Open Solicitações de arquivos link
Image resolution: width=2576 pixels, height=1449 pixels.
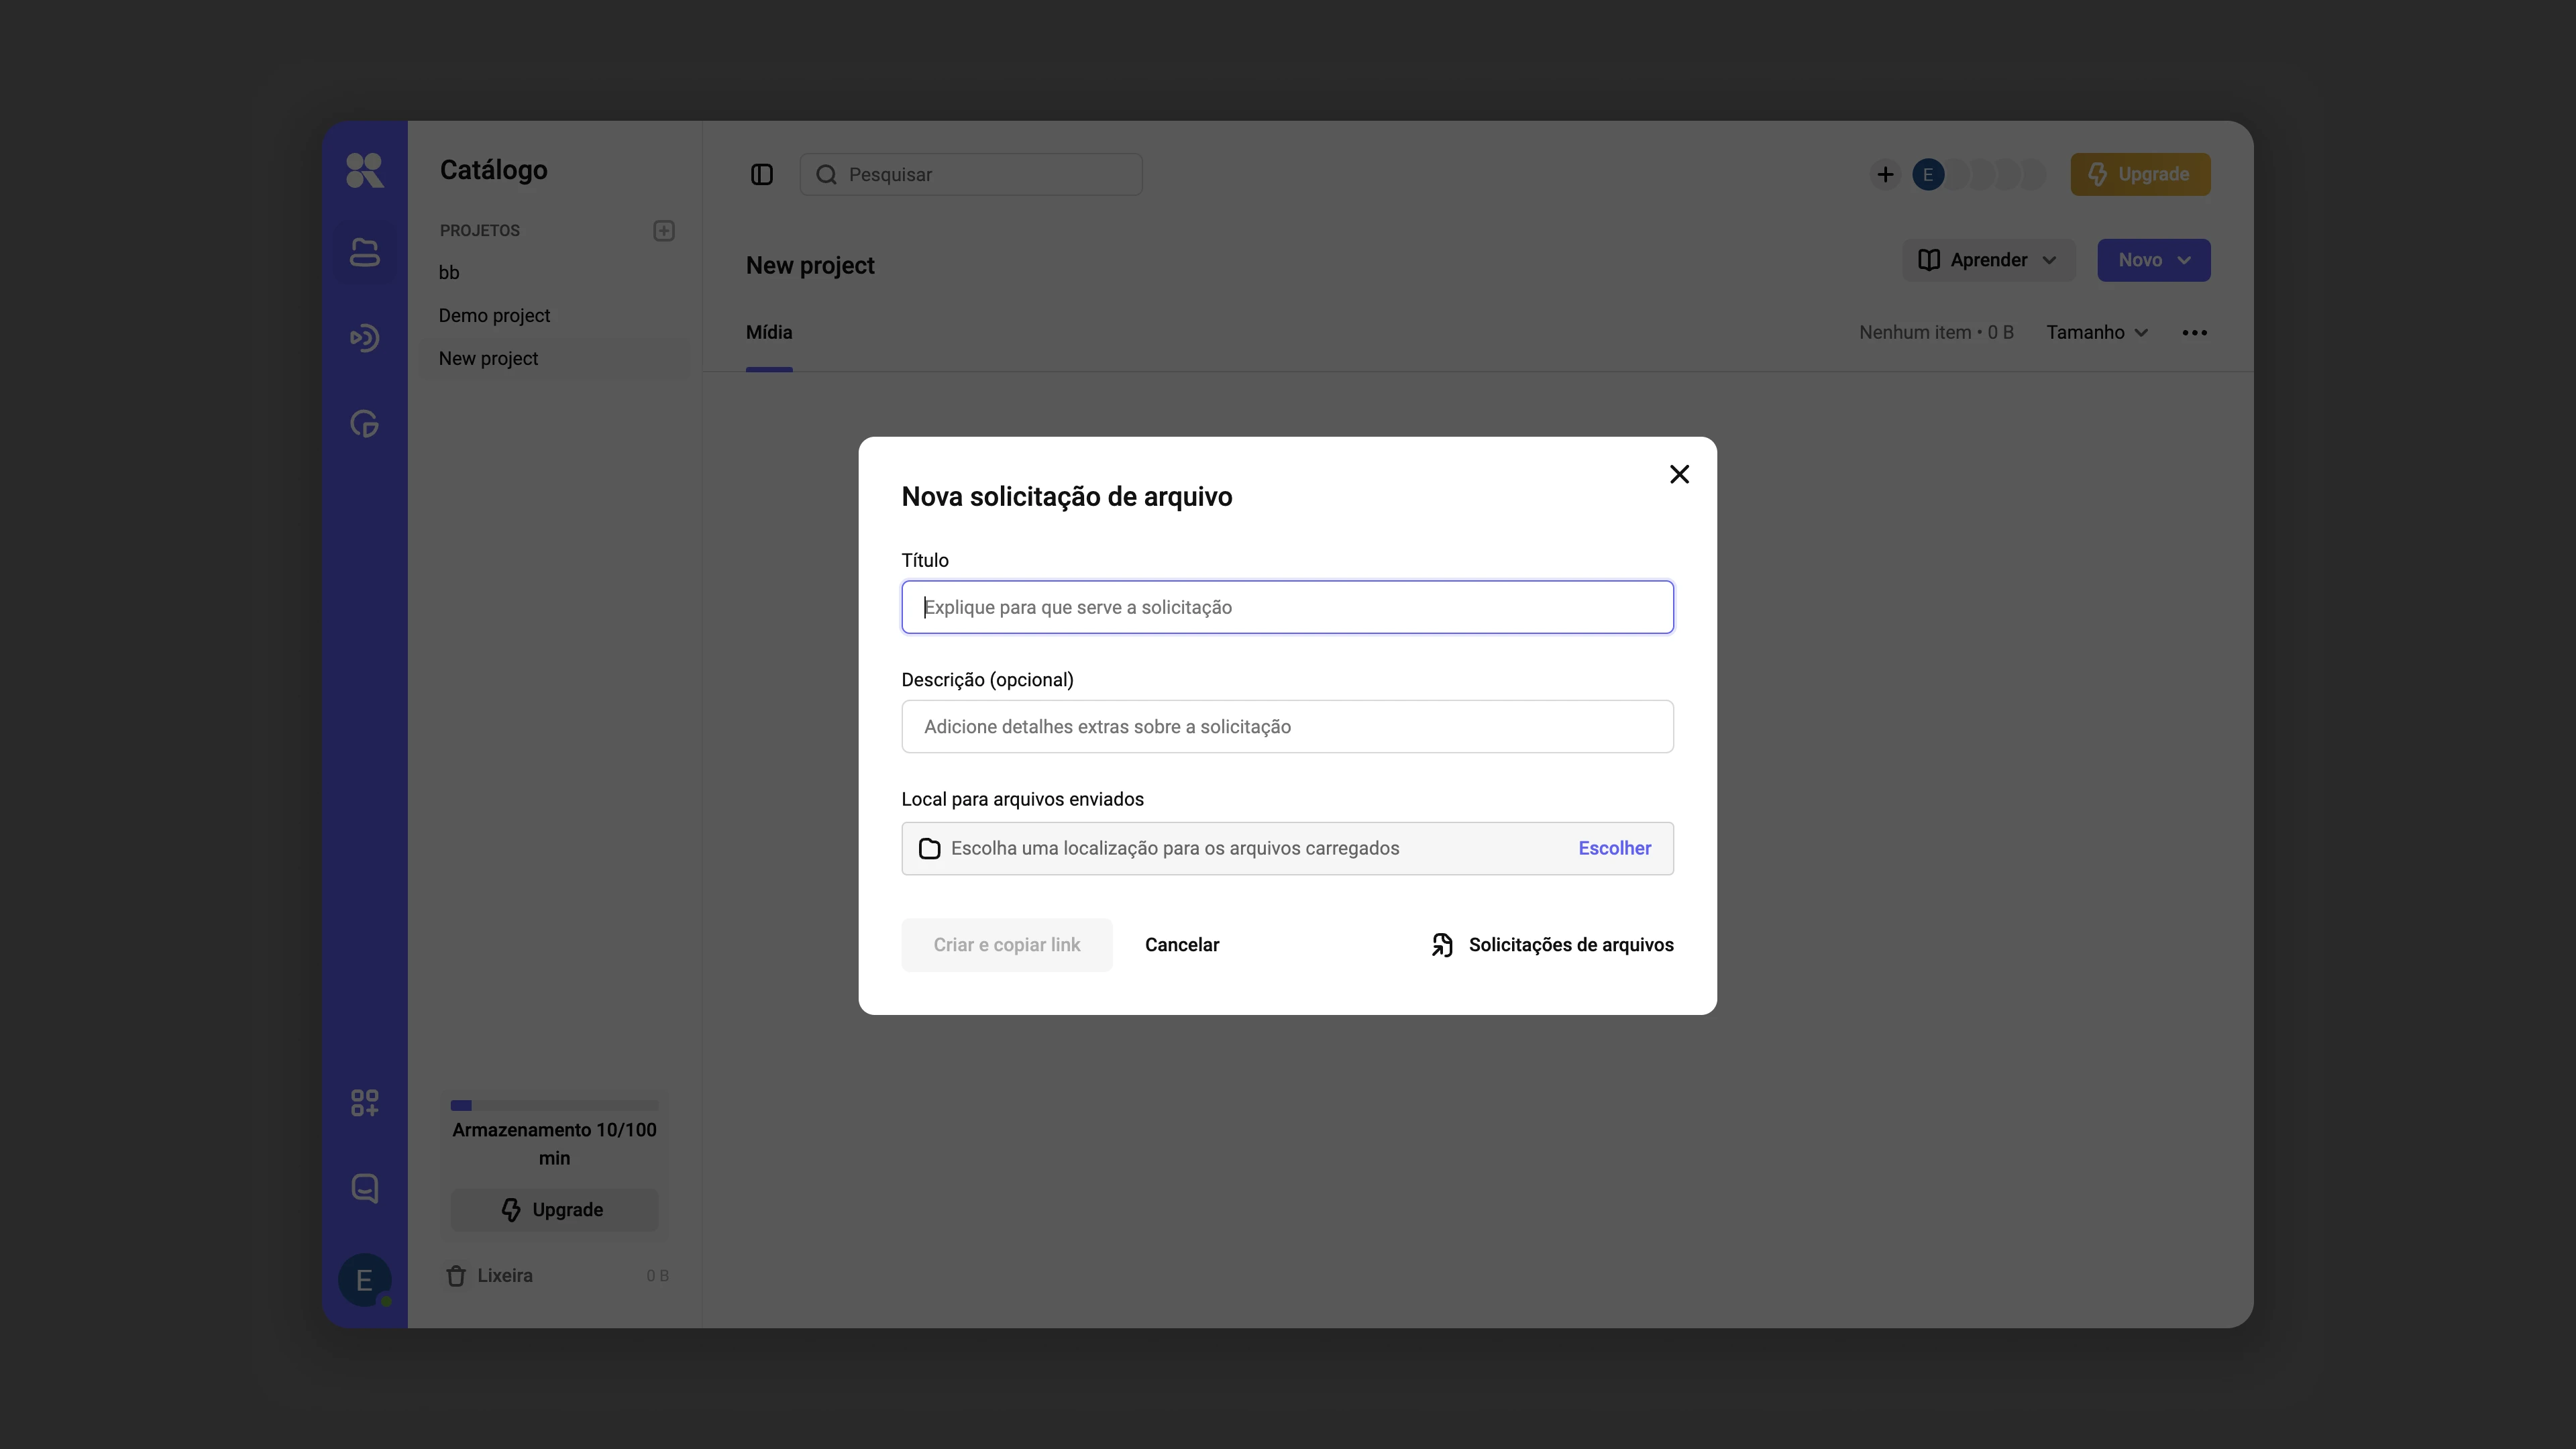tap(1552, 945)
